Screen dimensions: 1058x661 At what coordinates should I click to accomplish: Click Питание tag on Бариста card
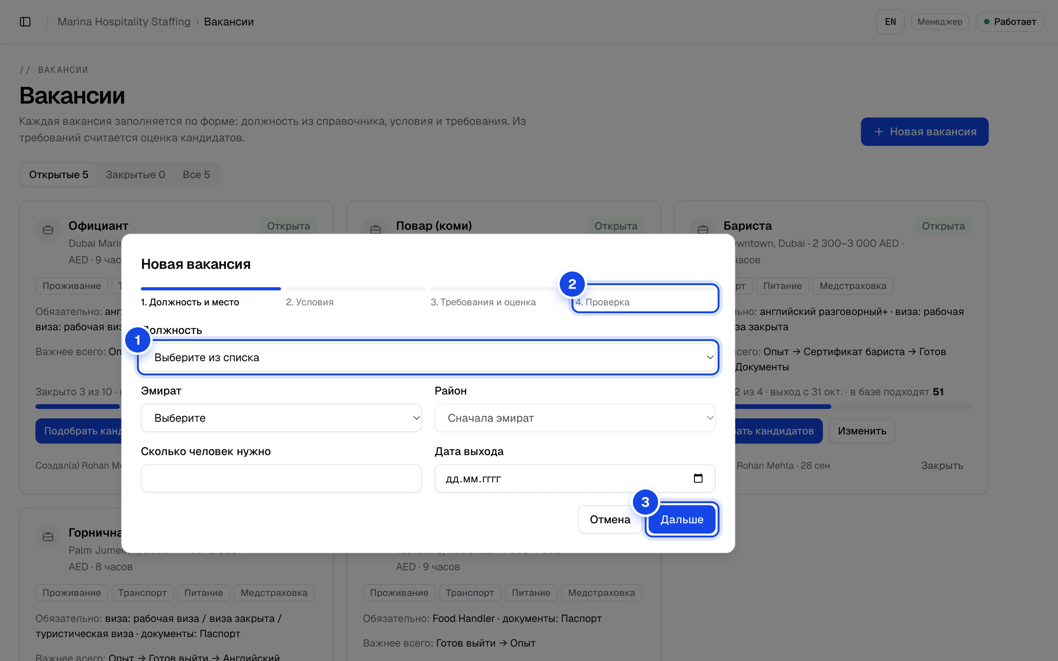tap(782, 286)
